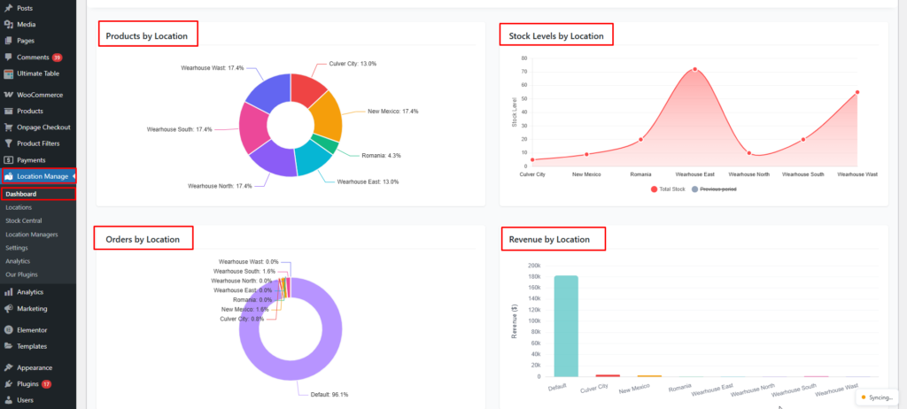Open Our Plugins submenu link

(21, 274)
